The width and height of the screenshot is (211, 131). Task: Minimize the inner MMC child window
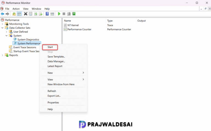coord(201,9)
